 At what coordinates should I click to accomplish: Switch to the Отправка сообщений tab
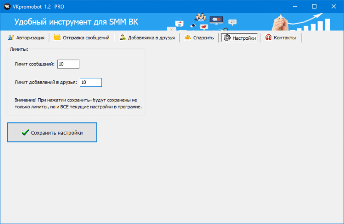pos(82,37)
